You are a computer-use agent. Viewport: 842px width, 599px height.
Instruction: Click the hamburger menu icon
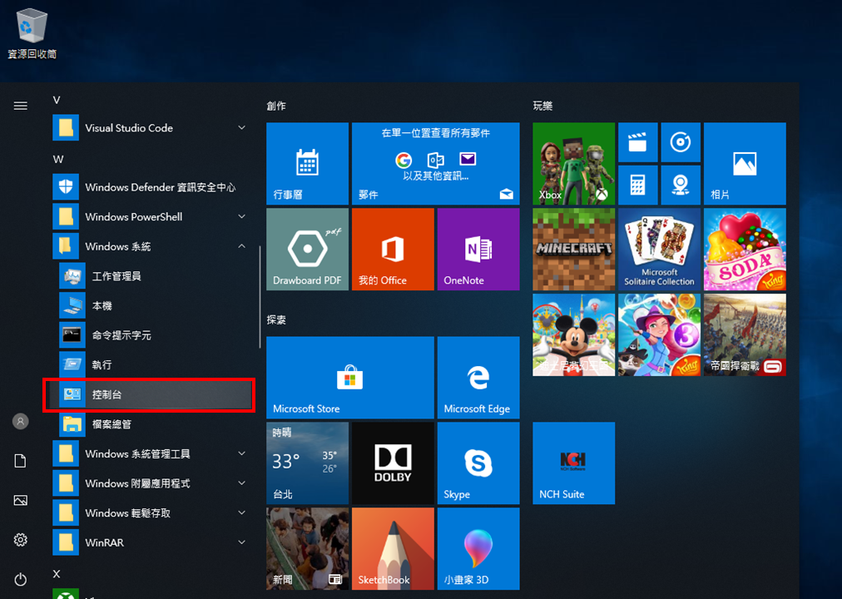21,106
